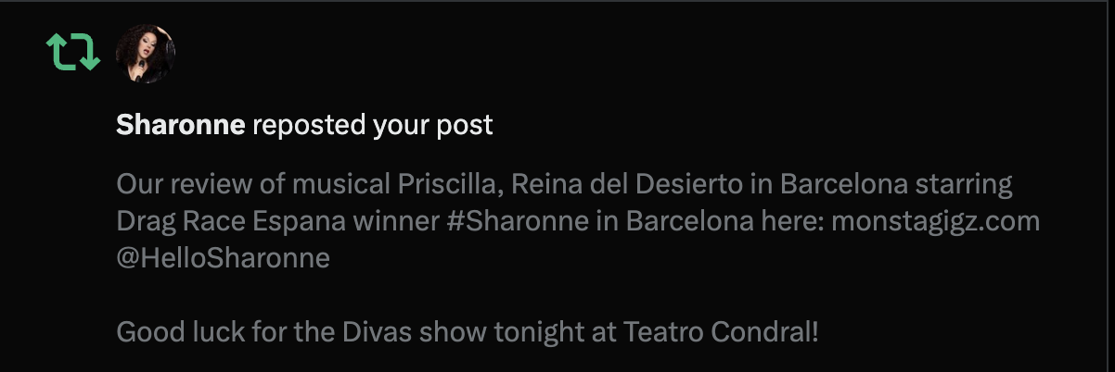Open Sharonne's round profile avatar
This screenshot has width=1115, height=372.
[145, 51]
